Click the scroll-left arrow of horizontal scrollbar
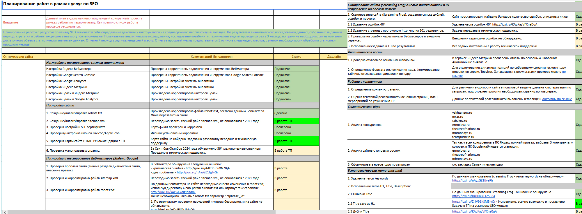The image size is (582, 214). pos(5,212)
